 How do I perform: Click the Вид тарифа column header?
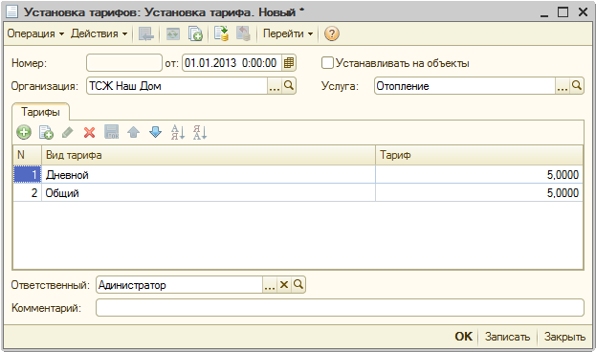coord(209,155)
